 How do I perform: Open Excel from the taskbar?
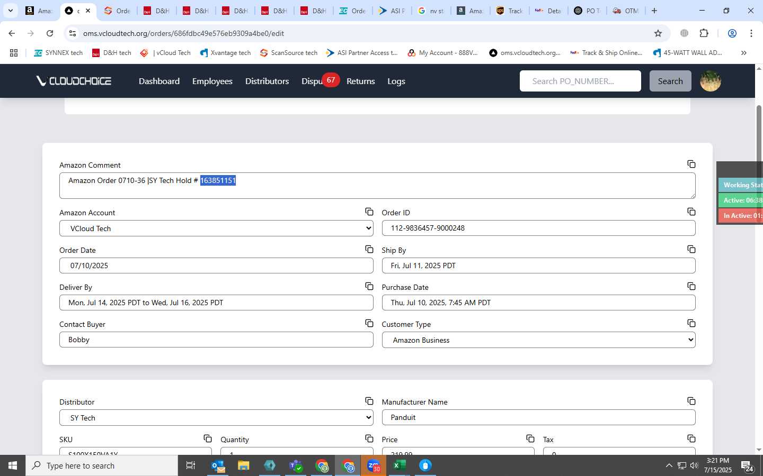point(399,465)
